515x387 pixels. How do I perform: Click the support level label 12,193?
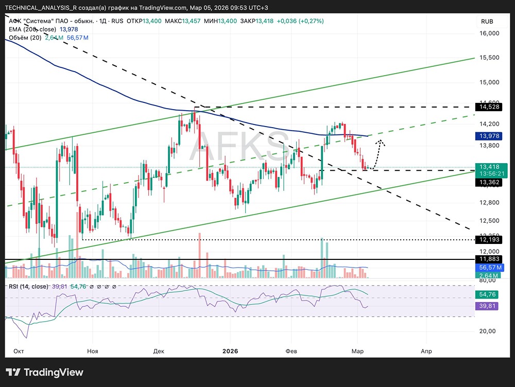pyautogui.click(x=488, y=239)
